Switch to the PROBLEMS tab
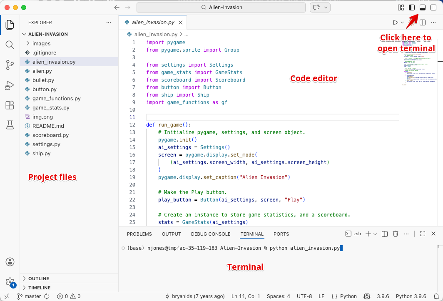This screenshot has height=301, width=443. (139, 234)
